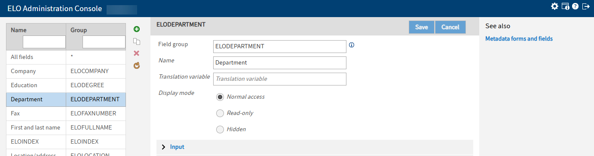Cancel editing the field

[450, 27]
